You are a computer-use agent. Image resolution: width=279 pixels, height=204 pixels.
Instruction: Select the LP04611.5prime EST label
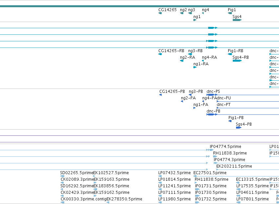tap(252, 193)
